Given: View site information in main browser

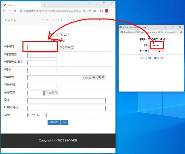Looking at the screenshot, I should pos(21,11).
